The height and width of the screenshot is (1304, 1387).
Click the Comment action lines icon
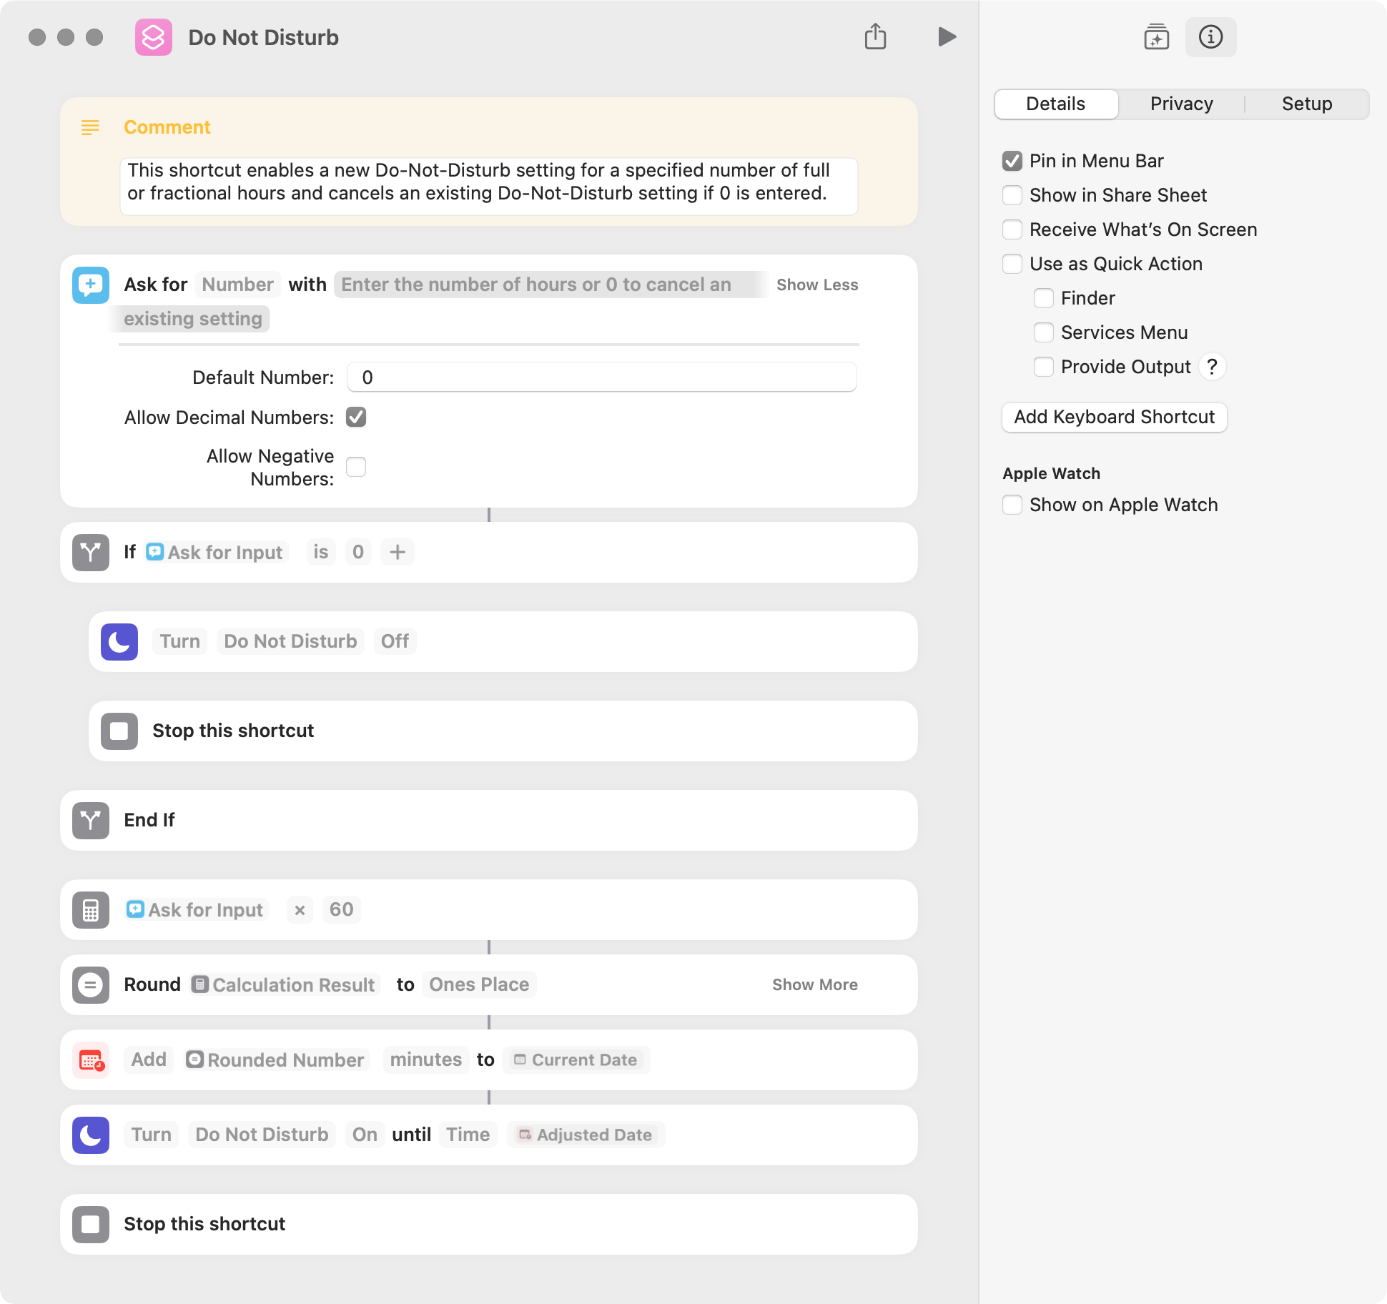pyautogui.click(x=90, y=127)
